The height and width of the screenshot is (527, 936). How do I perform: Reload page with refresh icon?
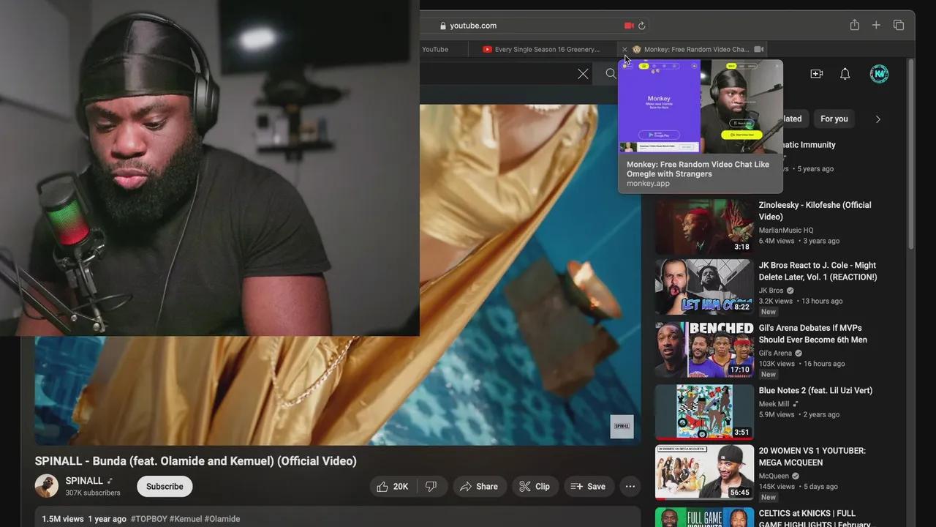[x=641, y=26]
